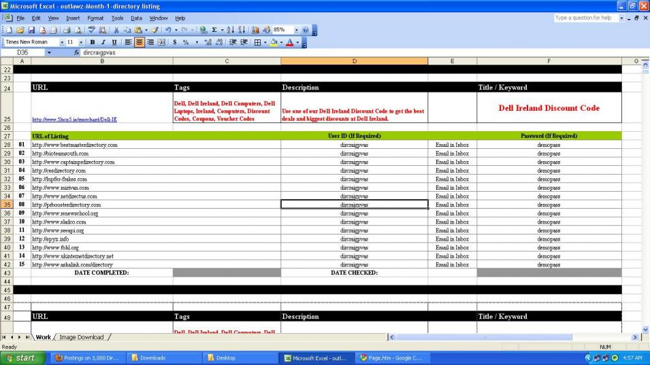Screen dimensions: 650x365
Task: Open the help question dropdown arrow
Action: 621,18
